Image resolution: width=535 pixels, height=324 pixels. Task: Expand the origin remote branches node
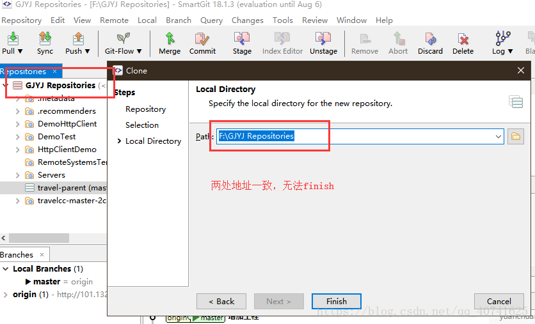click(6, 295)
